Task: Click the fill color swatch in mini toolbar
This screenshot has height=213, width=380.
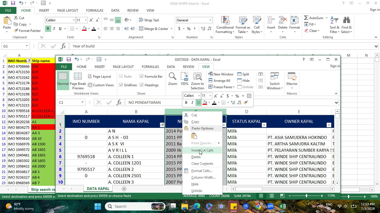Action: 205,103
